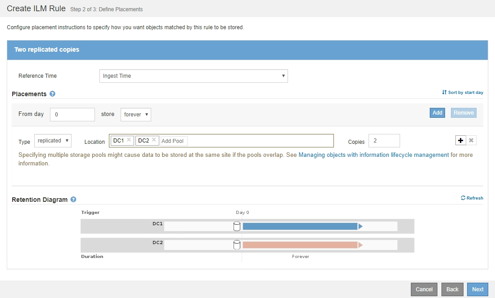Screen dimensions: 495x298
Task: Click the DC1 storage cylinder icon
Action: pyautogui.click(x=237, y=226)
